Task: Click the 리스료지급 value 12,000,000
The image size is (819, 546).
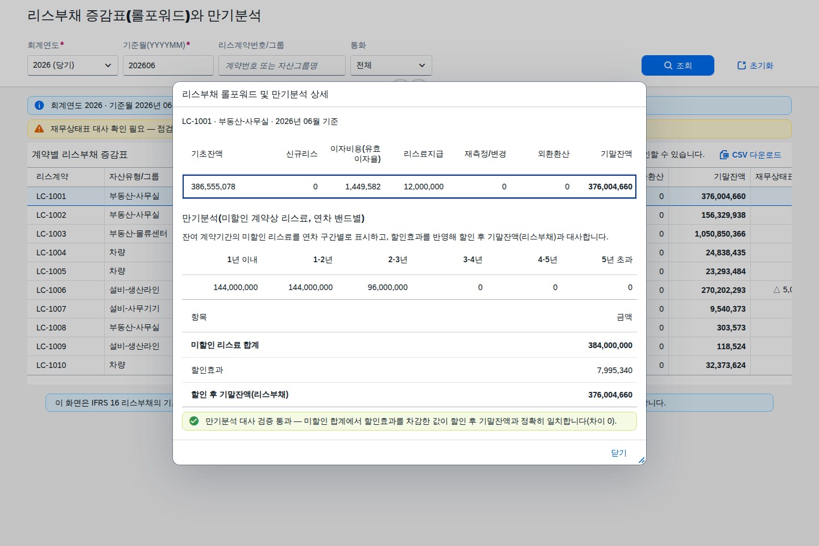Action: pyautogui.click(x=424, y=187)
